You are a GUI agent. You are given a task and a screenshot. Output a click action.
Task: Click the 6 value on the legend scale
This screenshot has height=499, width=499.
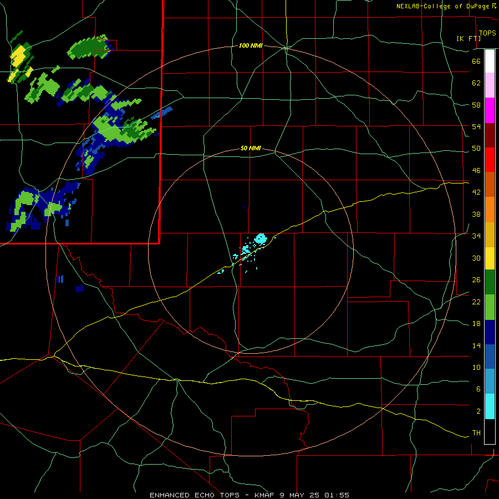pos(478,389)
